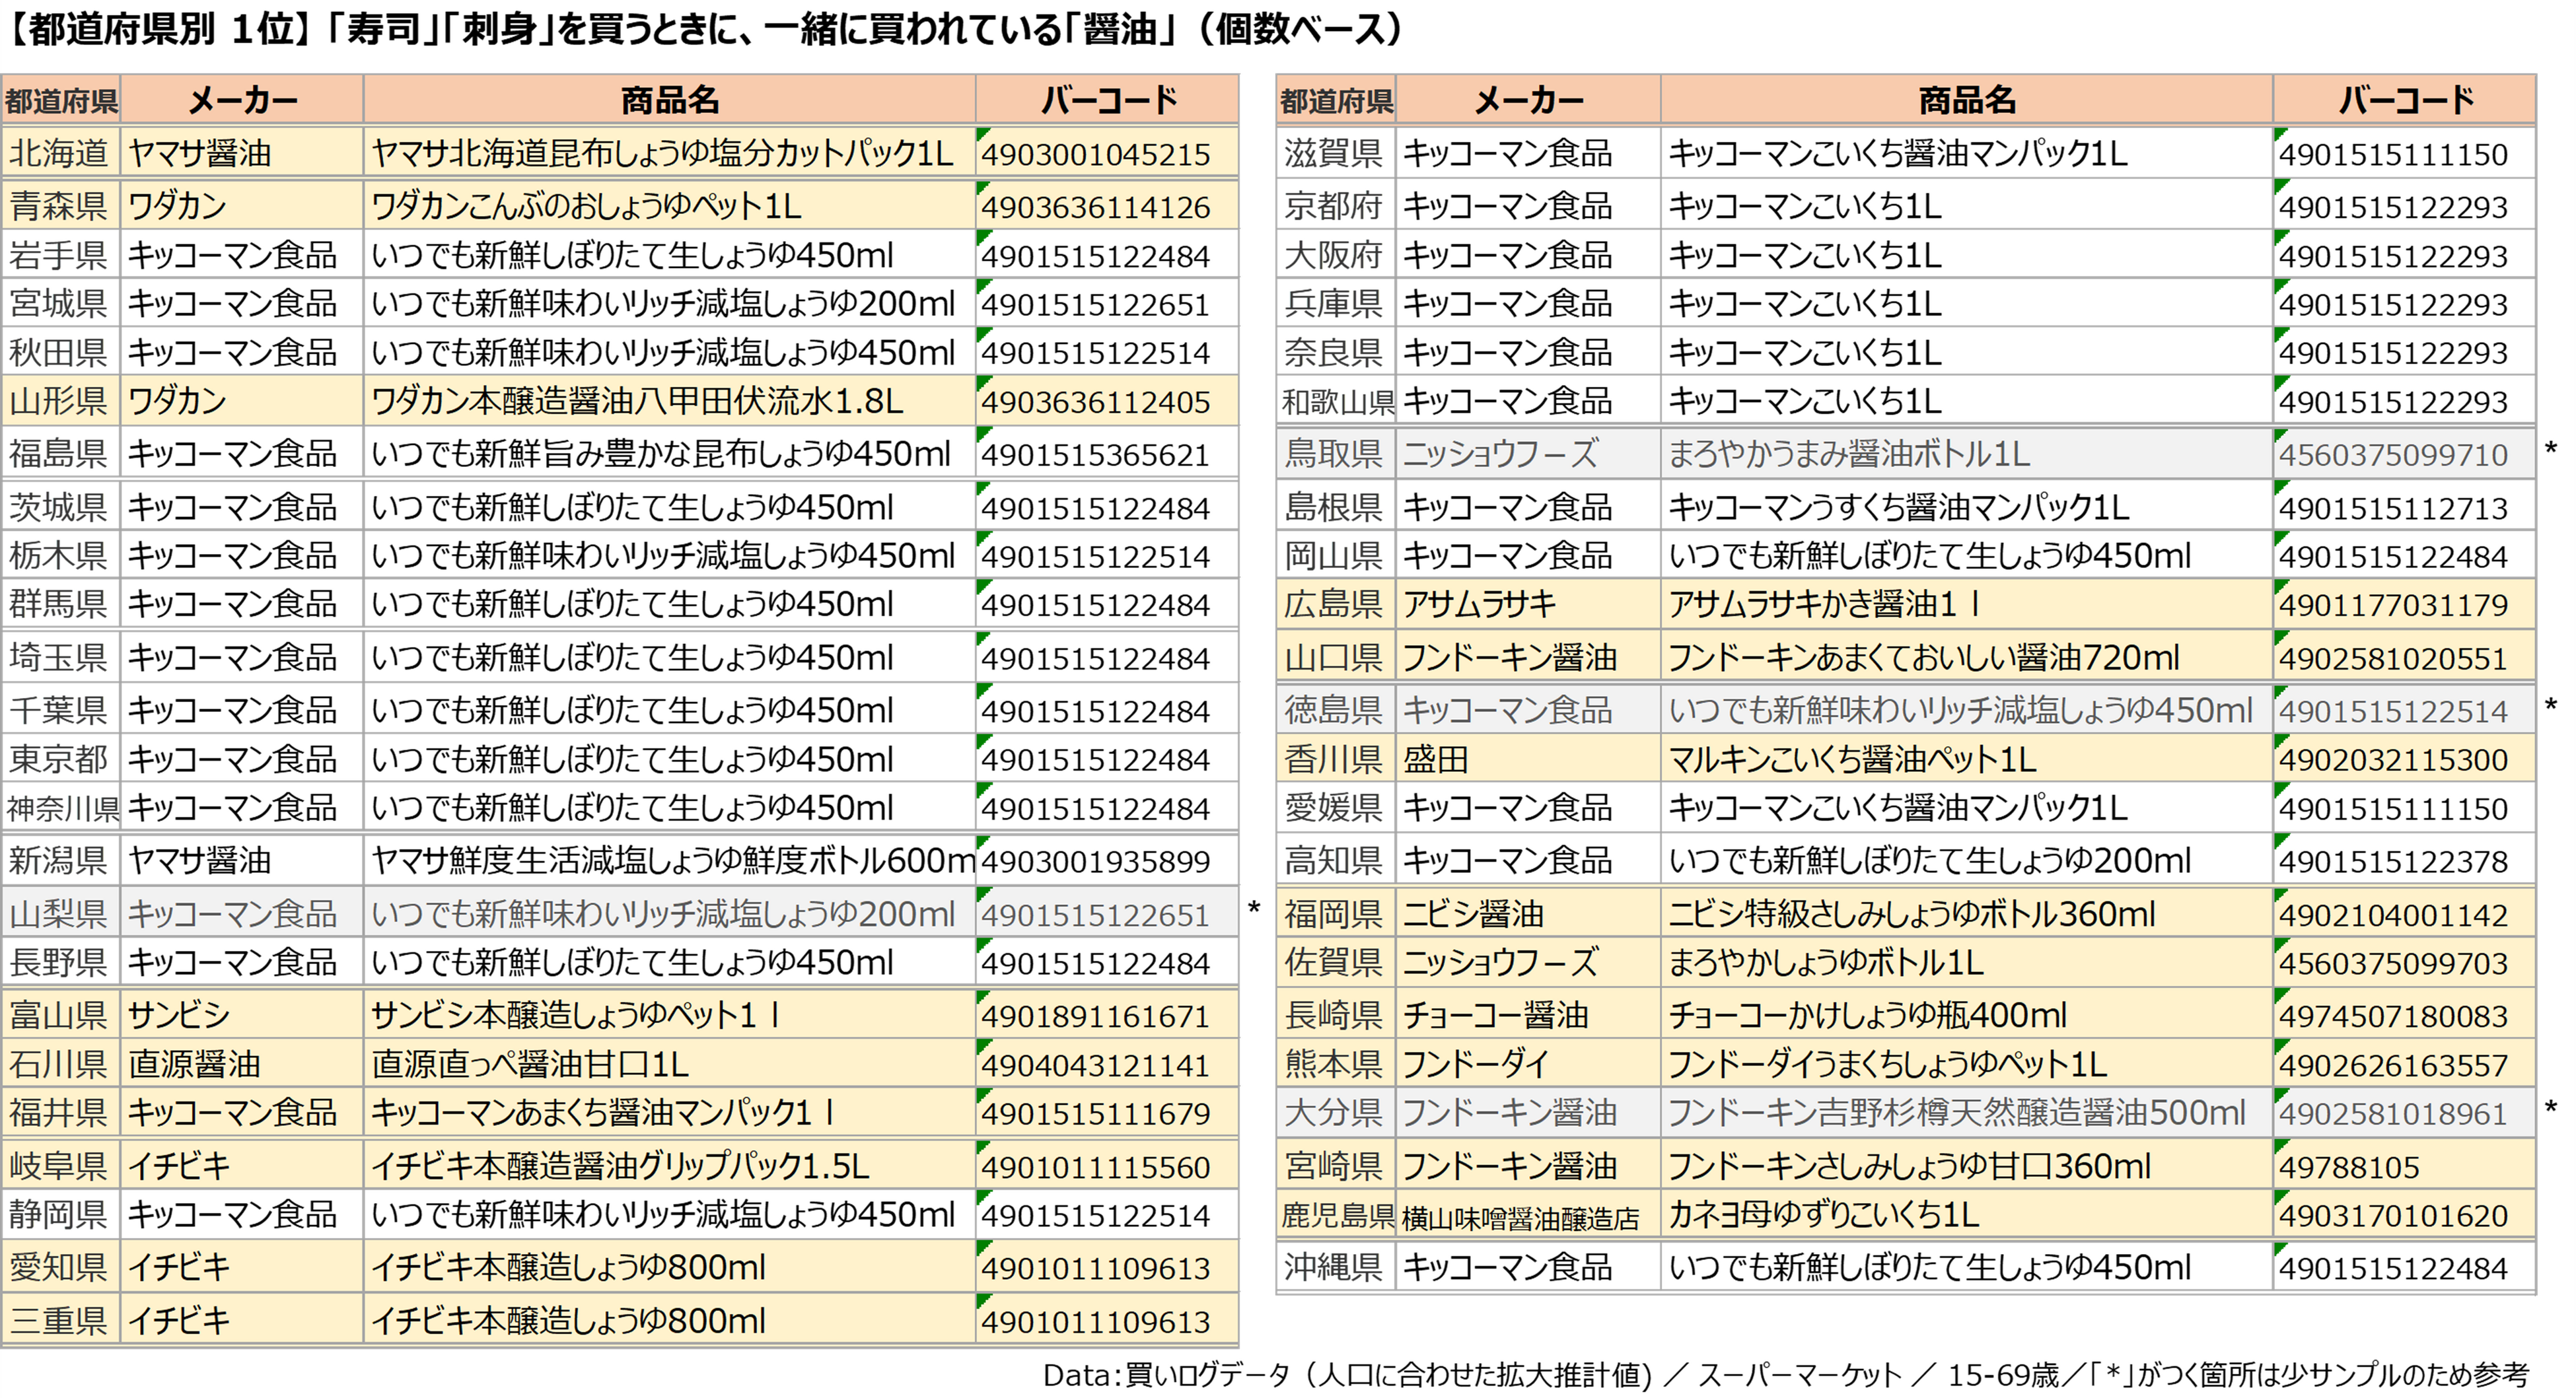This screenshot has width=2576, height=1398.
Task: Click the 沖縄県 prefecture cell
Action: [1334, 1267]
